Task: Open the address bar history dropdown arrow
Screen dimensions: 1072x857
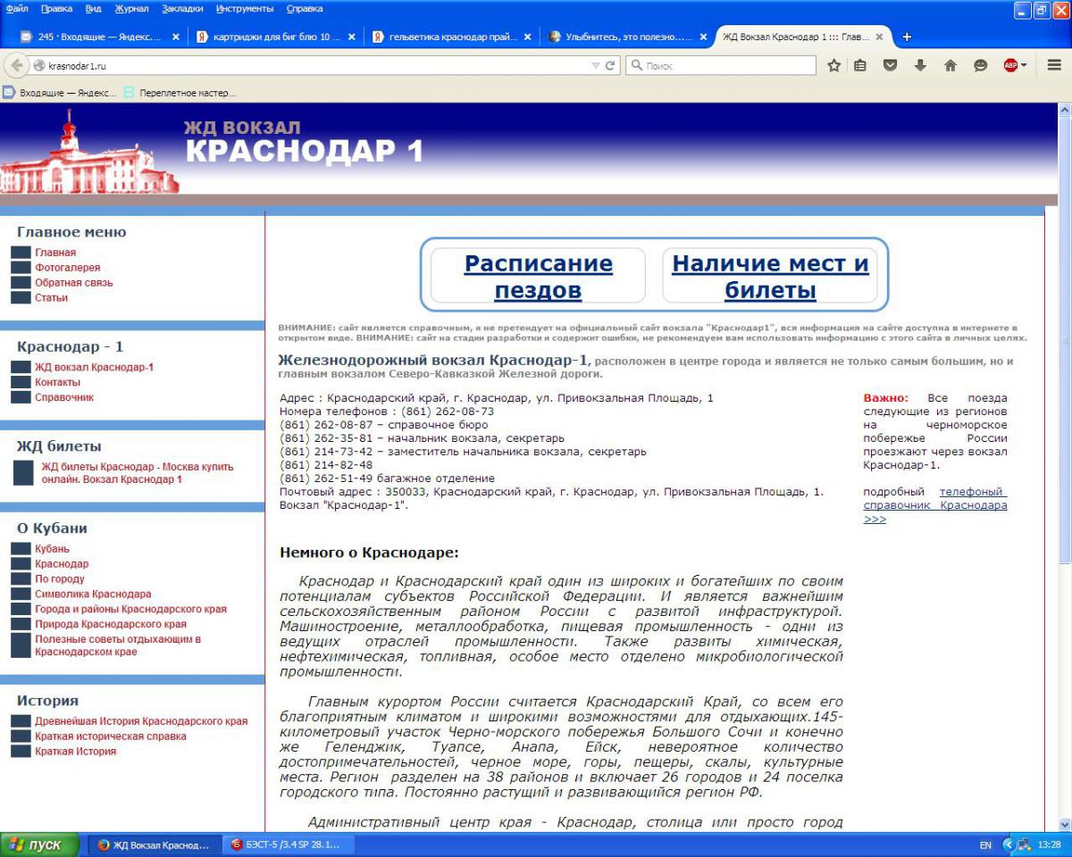Action: pos(596,66)
